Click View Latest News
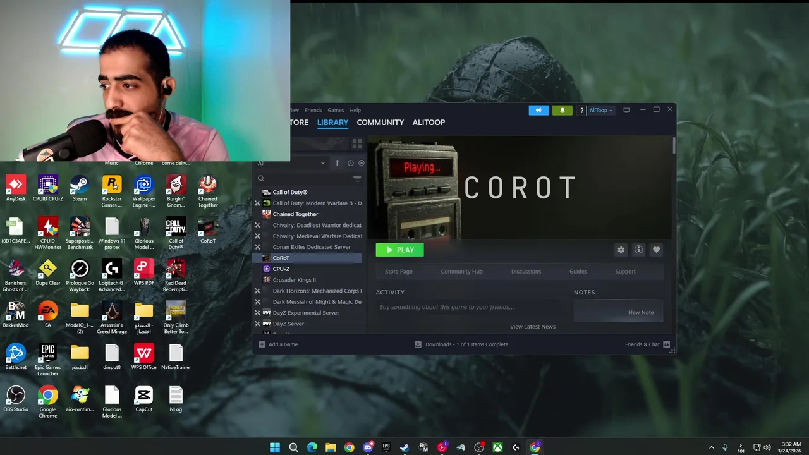Screen dimensions: 809x455 pyautogui.click(x=532, y=327)
